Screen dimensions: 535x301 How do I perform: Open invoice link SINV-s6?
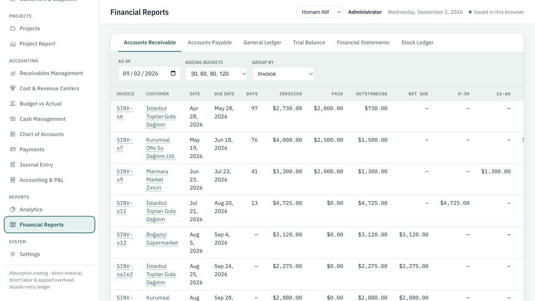pos(125,112)
